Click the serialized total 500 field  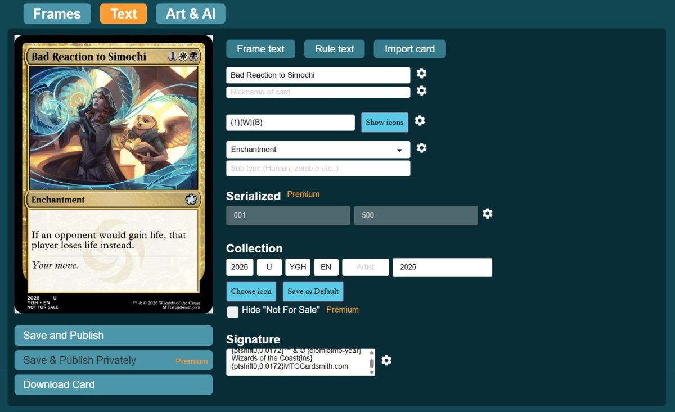416,215
